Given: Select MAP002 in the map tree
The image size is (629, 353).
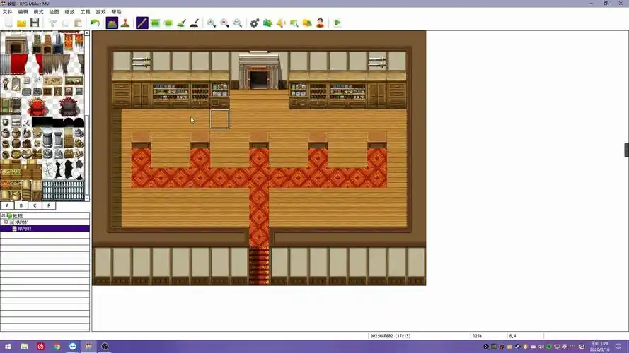Looking at the screenshot, I should pyautogui.click(x=25, y=229).
